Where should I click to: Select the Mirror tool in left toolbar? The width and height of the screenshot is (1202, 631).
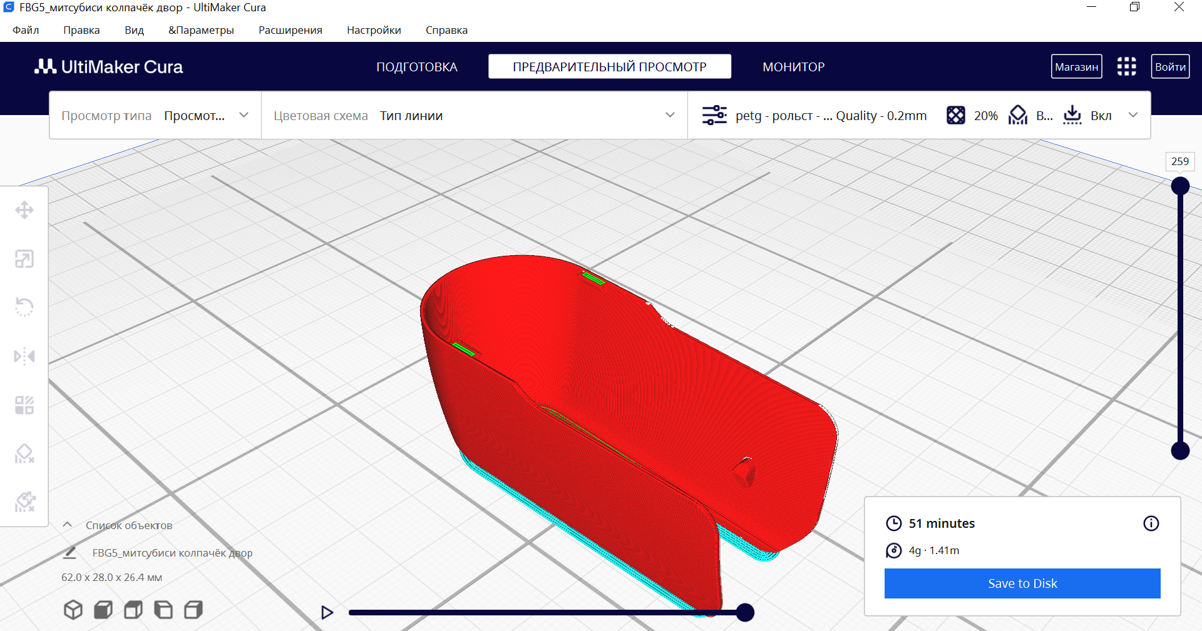point(24,356)
